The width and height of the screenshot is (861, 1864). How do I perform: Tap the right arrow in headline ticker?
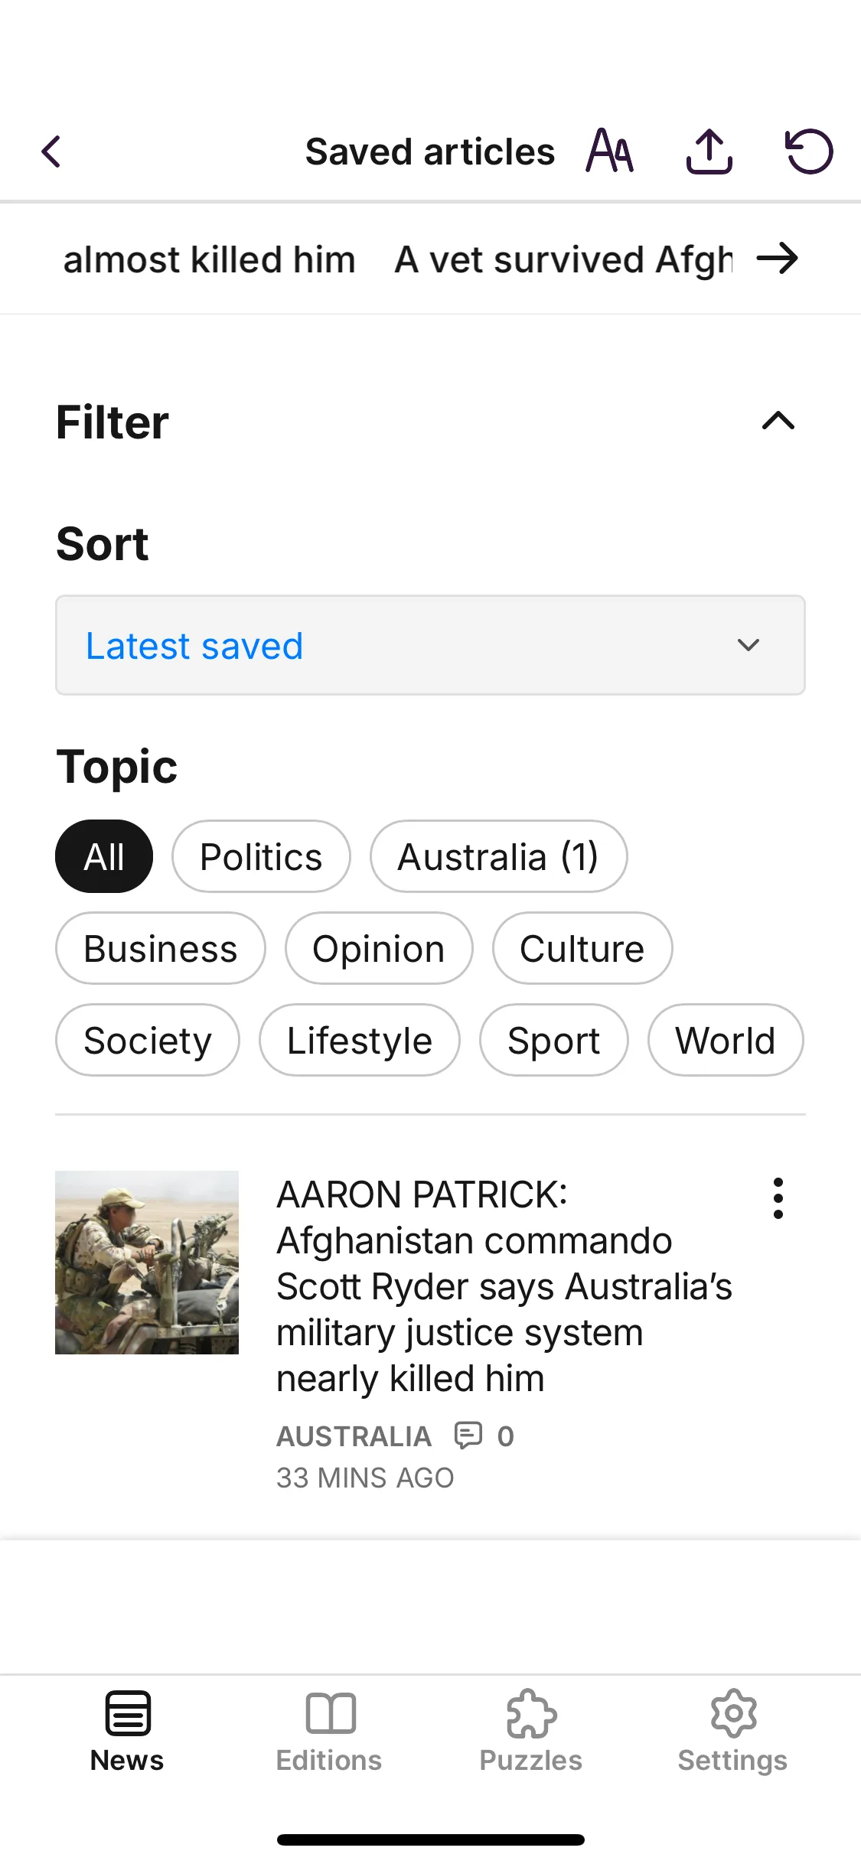[778, 259]
